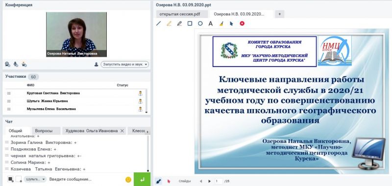Select the rectangle shape tool
Viewport: 392px width, 186px height.
[x=190, y=23]
